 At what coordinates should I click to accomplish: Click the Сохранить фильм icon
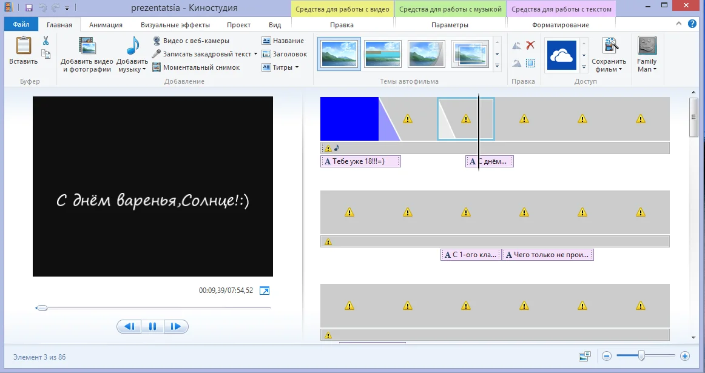click(x=610, y=46)
